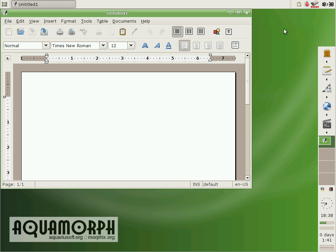Screen dimensions: 336x252
Task: Run the spell check icon
Action: coord(83,32)
